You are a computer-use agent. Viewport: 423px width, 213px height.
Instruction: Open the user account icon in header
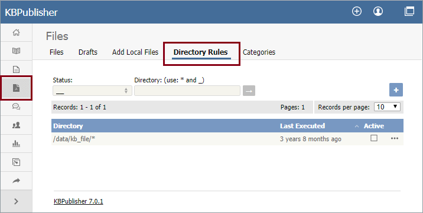tap(378, 11)
